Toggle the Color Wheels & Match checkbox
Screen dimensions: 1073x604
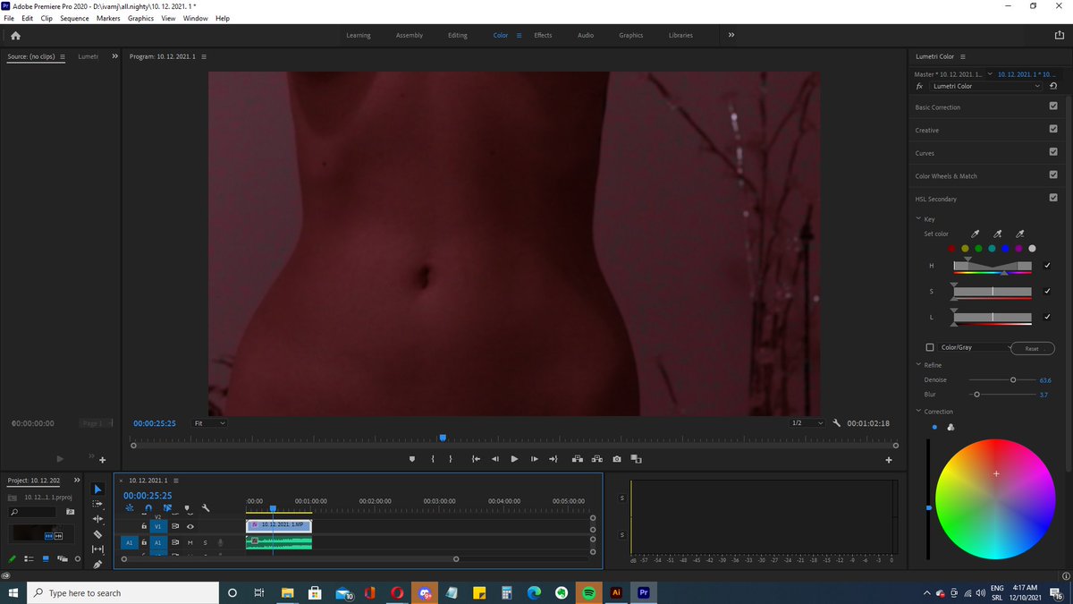1053,175
